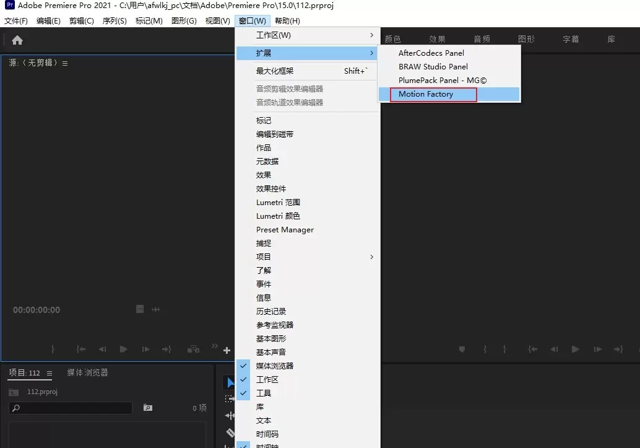Go to out point in Source monitor
The width and height of the screenshot is (640, 448).
[x=166, y=349]
